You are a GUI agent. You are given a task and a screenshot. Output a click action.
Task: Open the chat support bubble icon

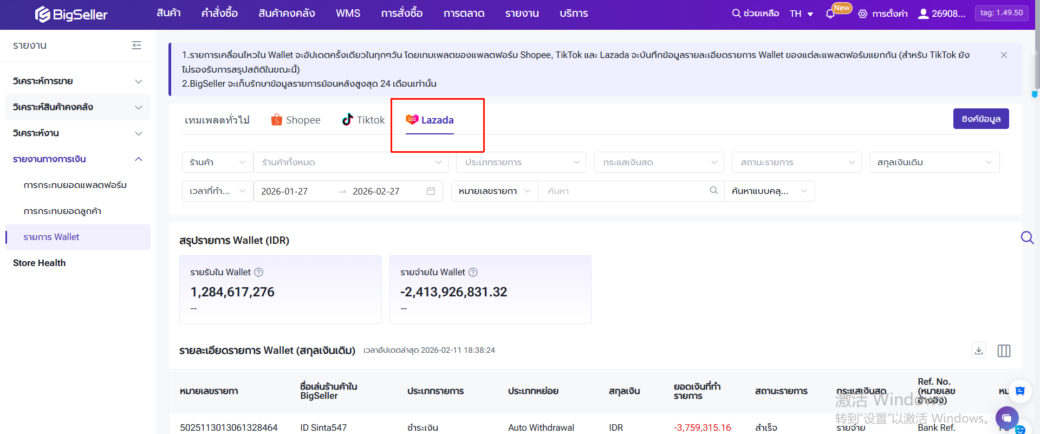(1006, 418)
